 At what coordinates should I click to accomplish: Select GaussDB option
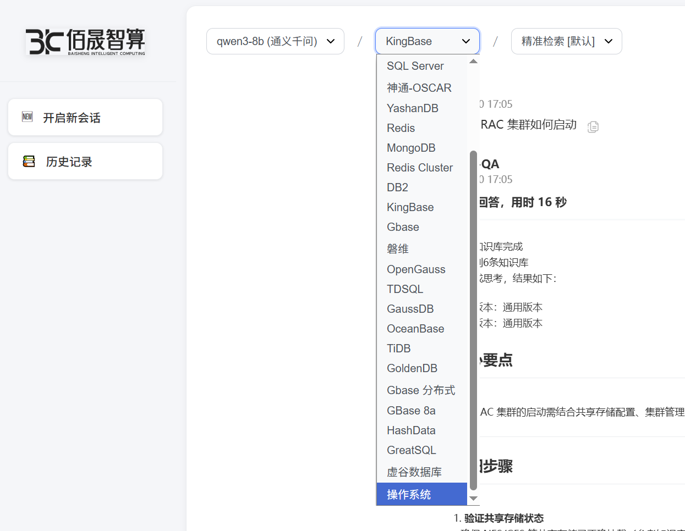tap(422, 309)
